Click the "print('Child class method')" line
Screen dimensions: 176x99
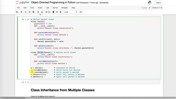(52, 64)
